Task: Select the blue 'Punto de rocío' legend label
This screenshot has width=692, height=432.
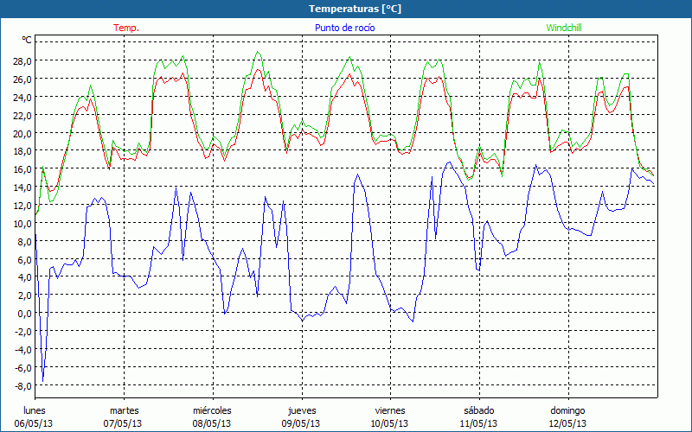Action: [344, 28]
